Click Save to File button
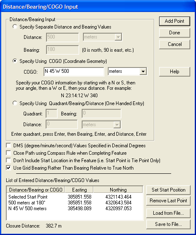 point(168,224)
